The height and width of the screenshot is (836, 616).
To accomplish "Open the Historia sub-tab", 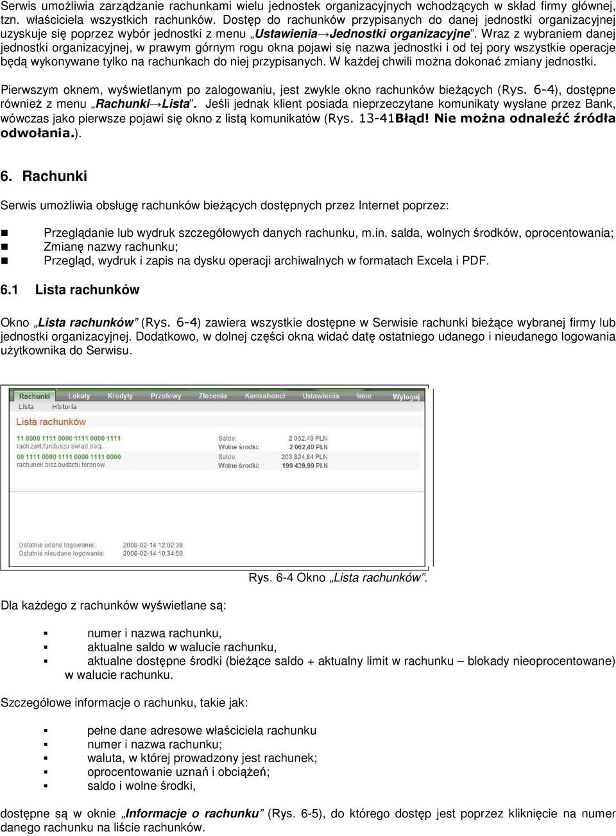I will pyautogui.click(x=64, y=407).
